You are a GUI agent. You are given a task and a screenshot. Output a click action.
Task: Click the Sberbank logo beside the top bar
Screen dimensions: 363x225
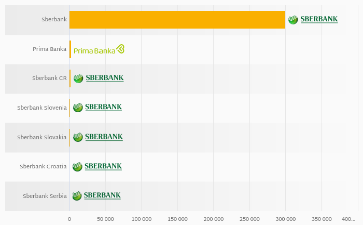[313, 19]
